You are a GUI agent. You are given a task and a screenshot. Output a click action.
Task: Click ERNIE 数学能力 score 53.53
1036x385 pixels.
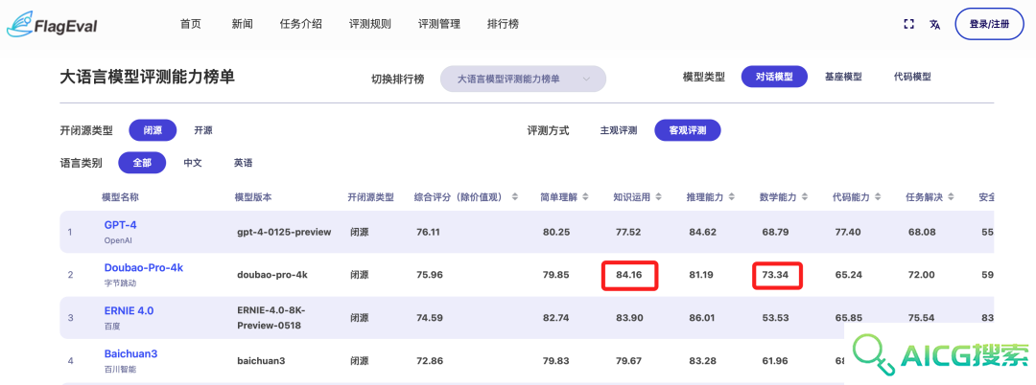tap(775, 318)
